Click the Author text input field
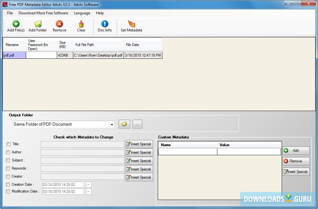Screen dimensions: 318x209 pos(82,152)
